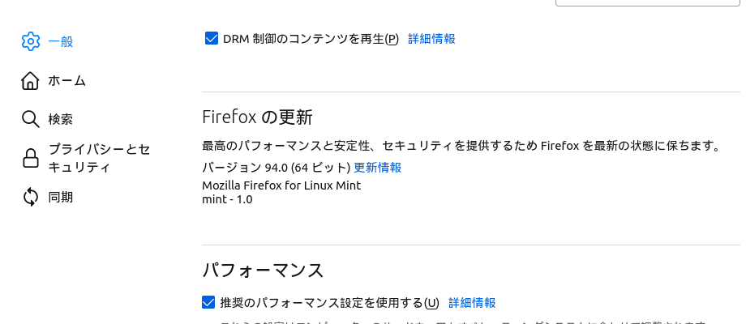Screen dimensions: 746x324
Task: Click the パフォーマンス section heading
Action: 263,271
